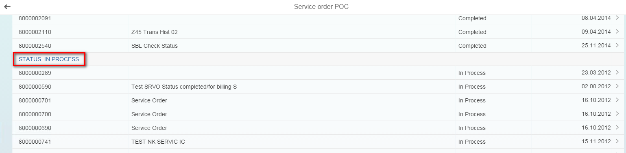Open chevron arrow for SBL Check Status row
The width and height of the screenshot is (626, 153).
[617, 45]
